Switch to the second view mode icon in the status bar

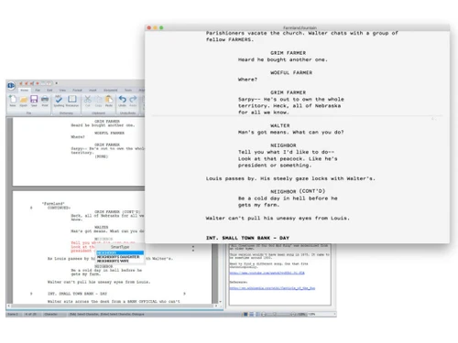252,314
